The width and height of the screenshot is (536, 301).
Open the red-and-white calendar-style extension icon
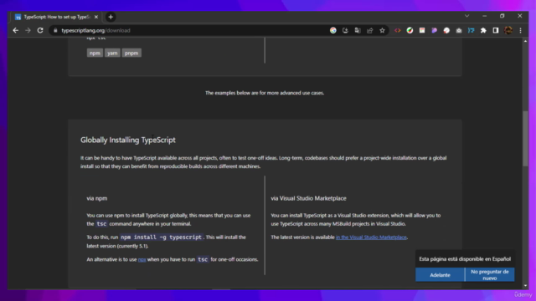(x=422, y=30)
